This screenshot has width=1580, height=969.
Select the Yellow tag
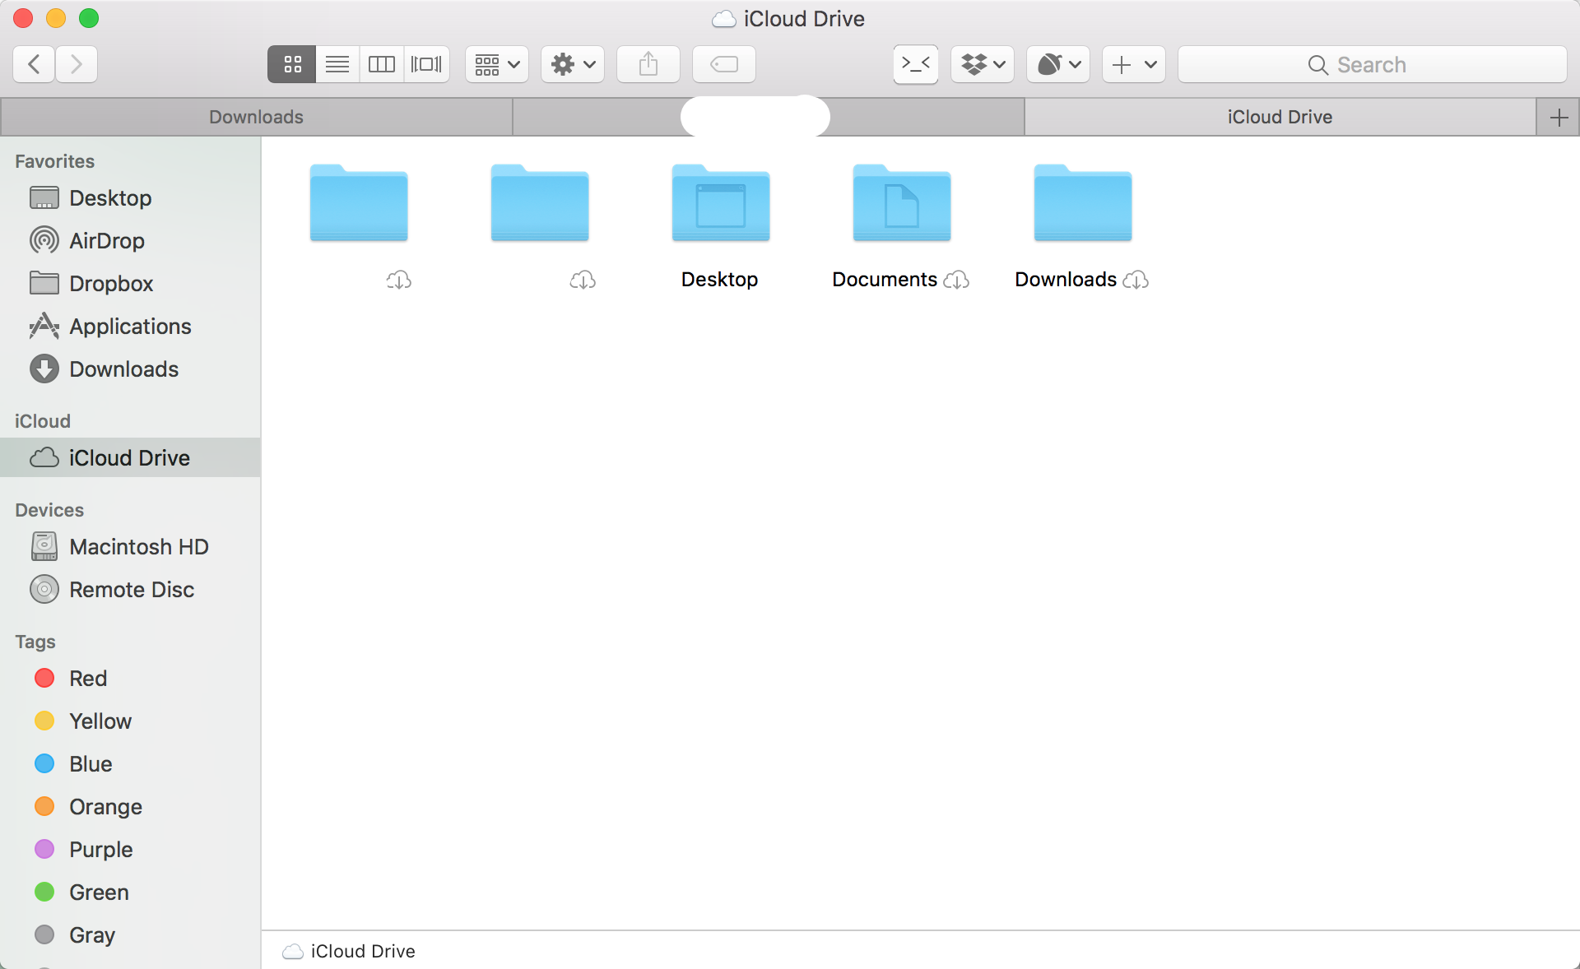(130, 721)
